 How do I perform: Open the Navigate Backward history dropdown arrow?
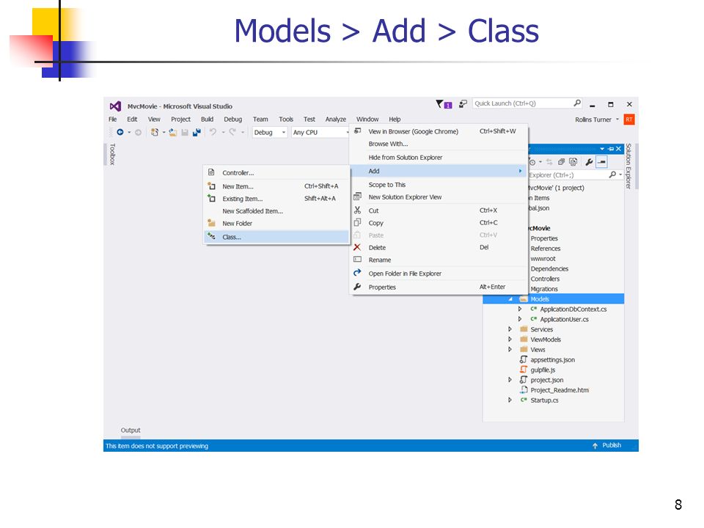(129, 132)
